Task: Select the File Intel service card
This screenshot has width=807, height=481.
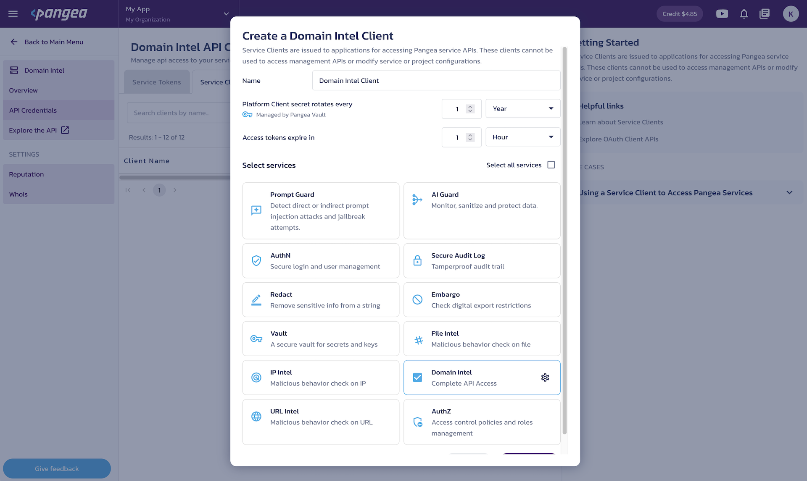Action: (x=482, y=339)
